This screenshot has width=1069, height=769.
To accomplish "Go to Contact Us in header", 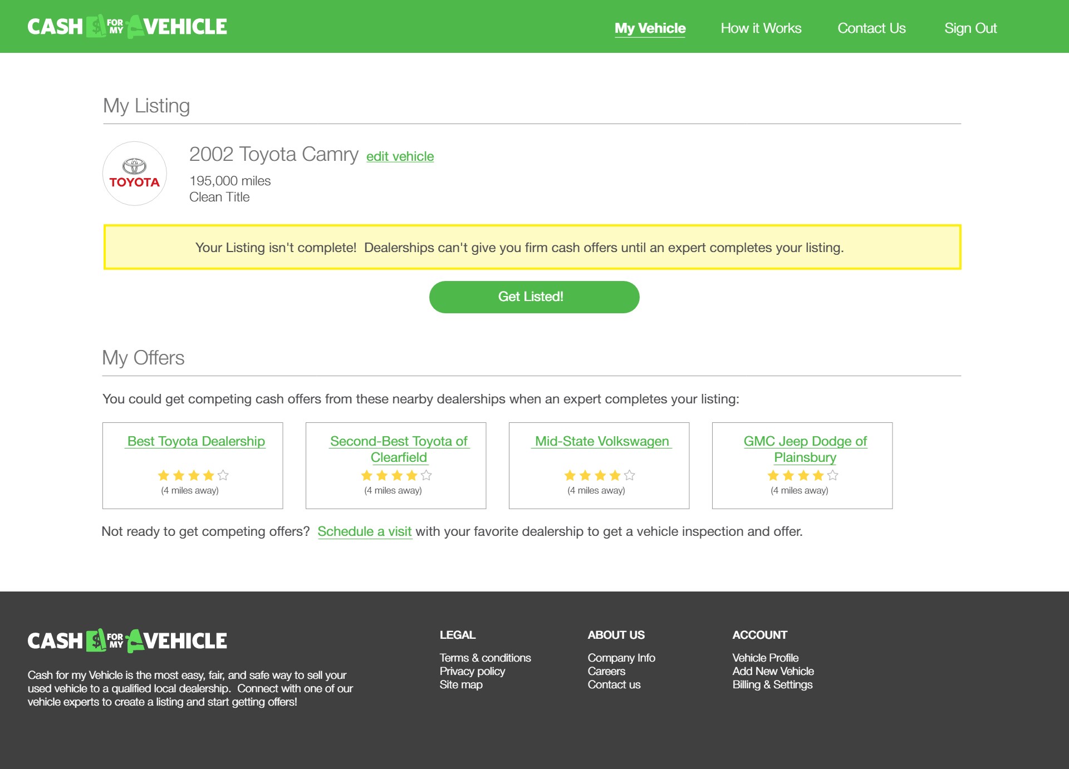I will (871, 28).
